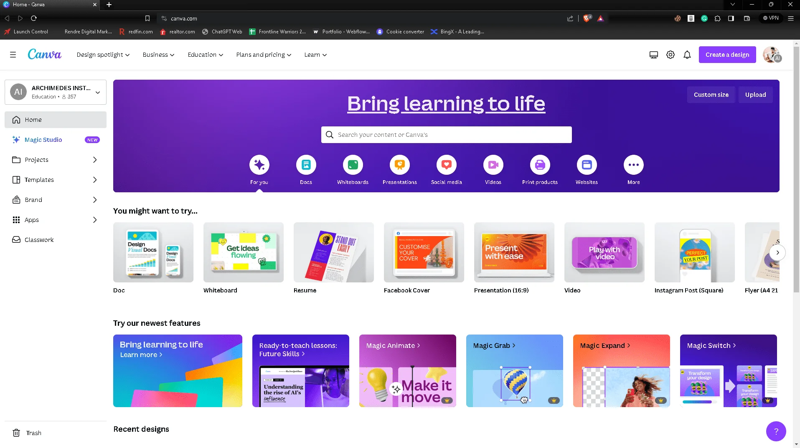
Task: Open the help question mark button
Action: tap(776, 431)
